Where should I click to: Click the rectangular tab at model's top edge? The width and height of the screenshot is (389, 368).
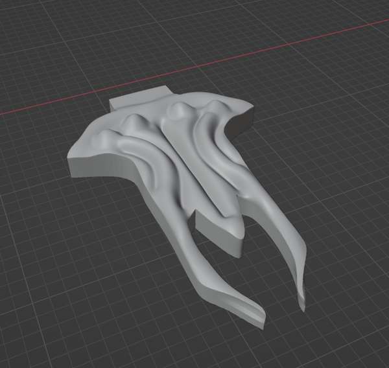[139, 99]
